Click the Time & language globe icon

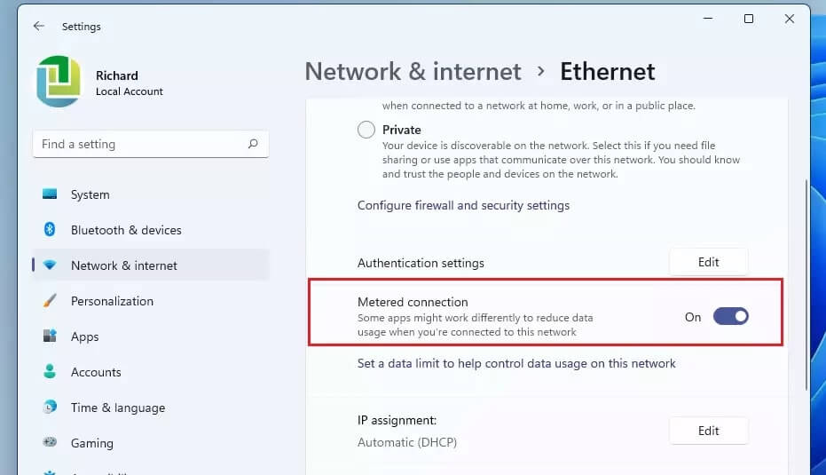click(50, 408)
